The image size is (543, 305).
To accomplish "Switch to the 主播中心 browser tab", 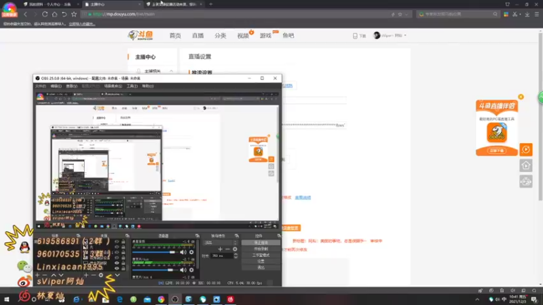I will pyautogui.click(x=113, y=5).
